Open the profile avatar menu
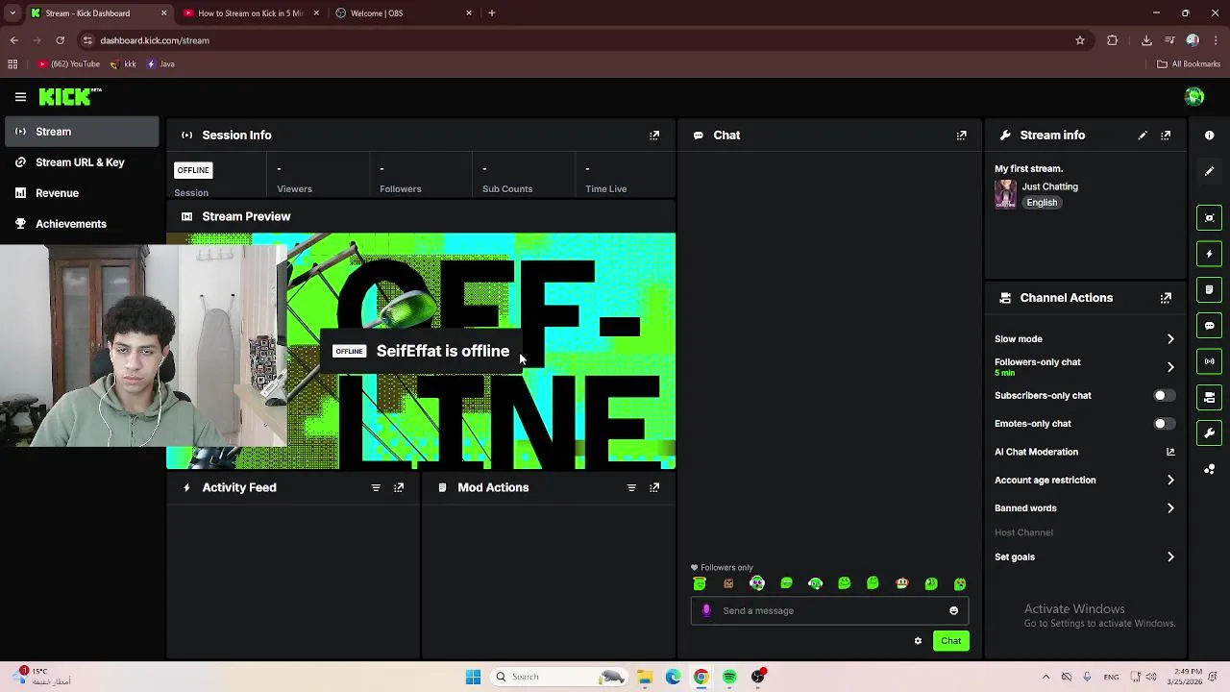1230x692 pixels. [1194, 96]
